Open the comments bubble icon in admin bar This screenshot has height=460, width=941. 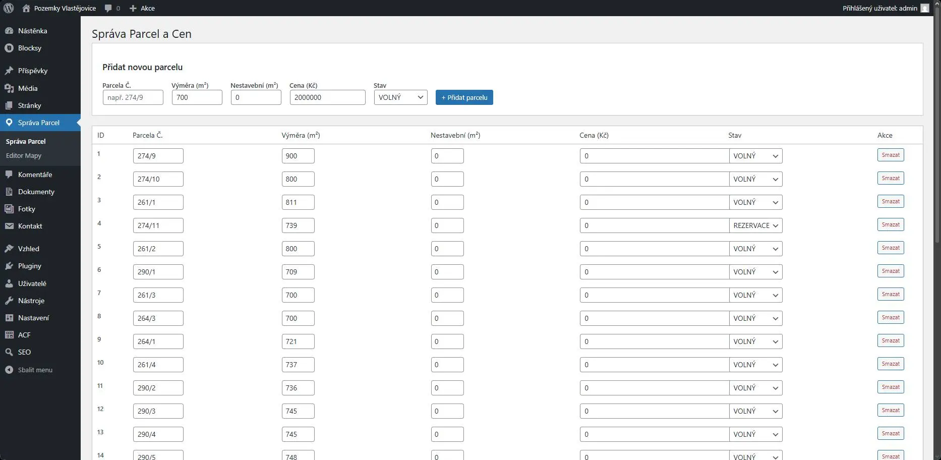click(x=108, y=8)
